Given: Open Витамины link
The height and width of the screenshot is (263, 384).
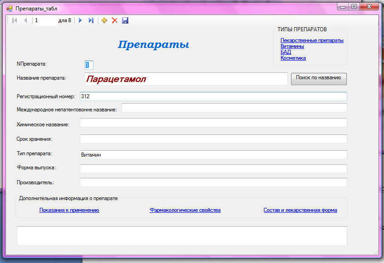Looking at the screenshot, I should 292,46.
